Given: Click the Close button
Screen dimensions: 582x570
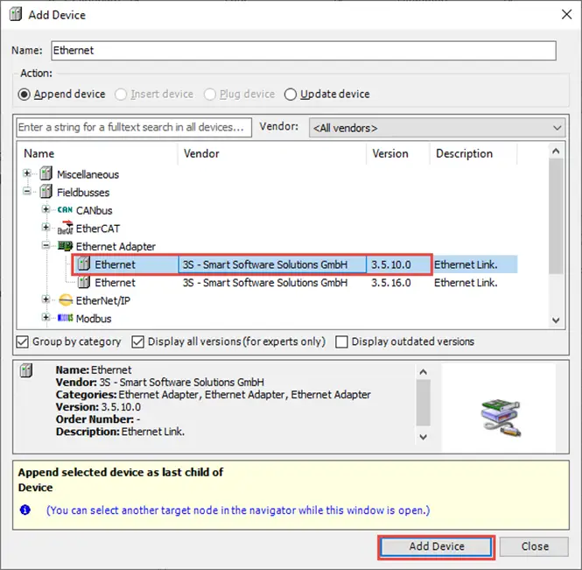Looking at the screenshot, I should point(535,546).
